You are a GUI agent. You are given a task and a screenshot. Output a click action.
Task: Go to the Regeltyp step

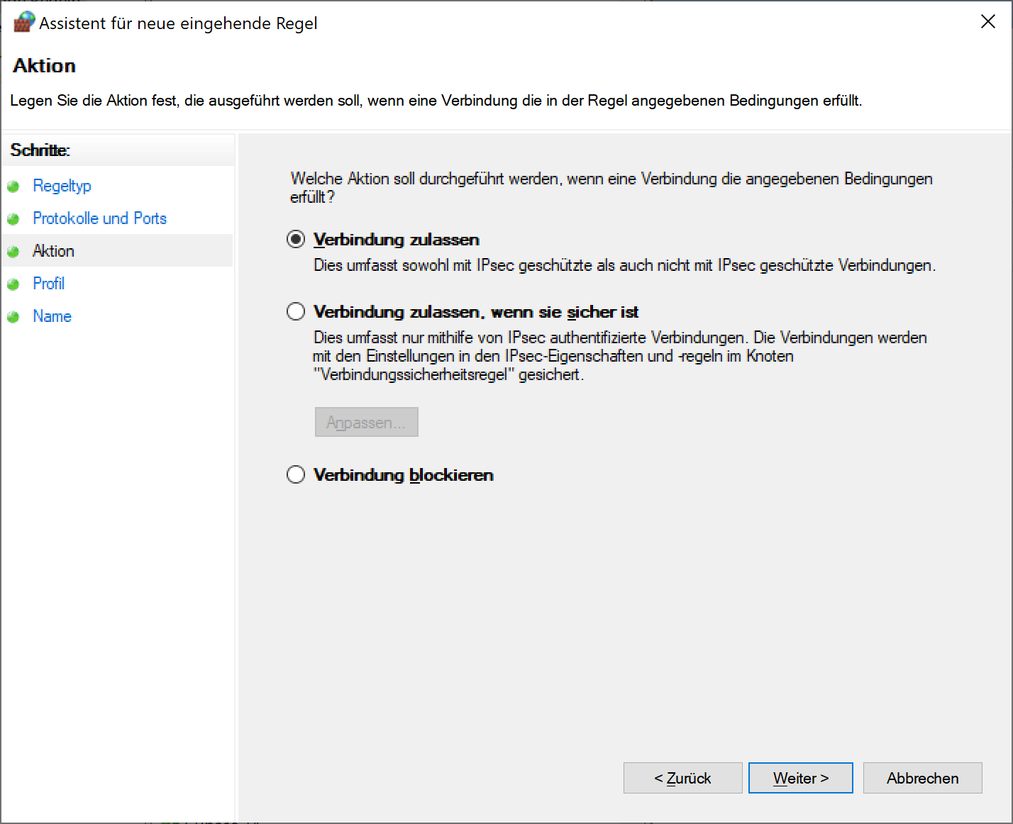(x=62, y=186)
